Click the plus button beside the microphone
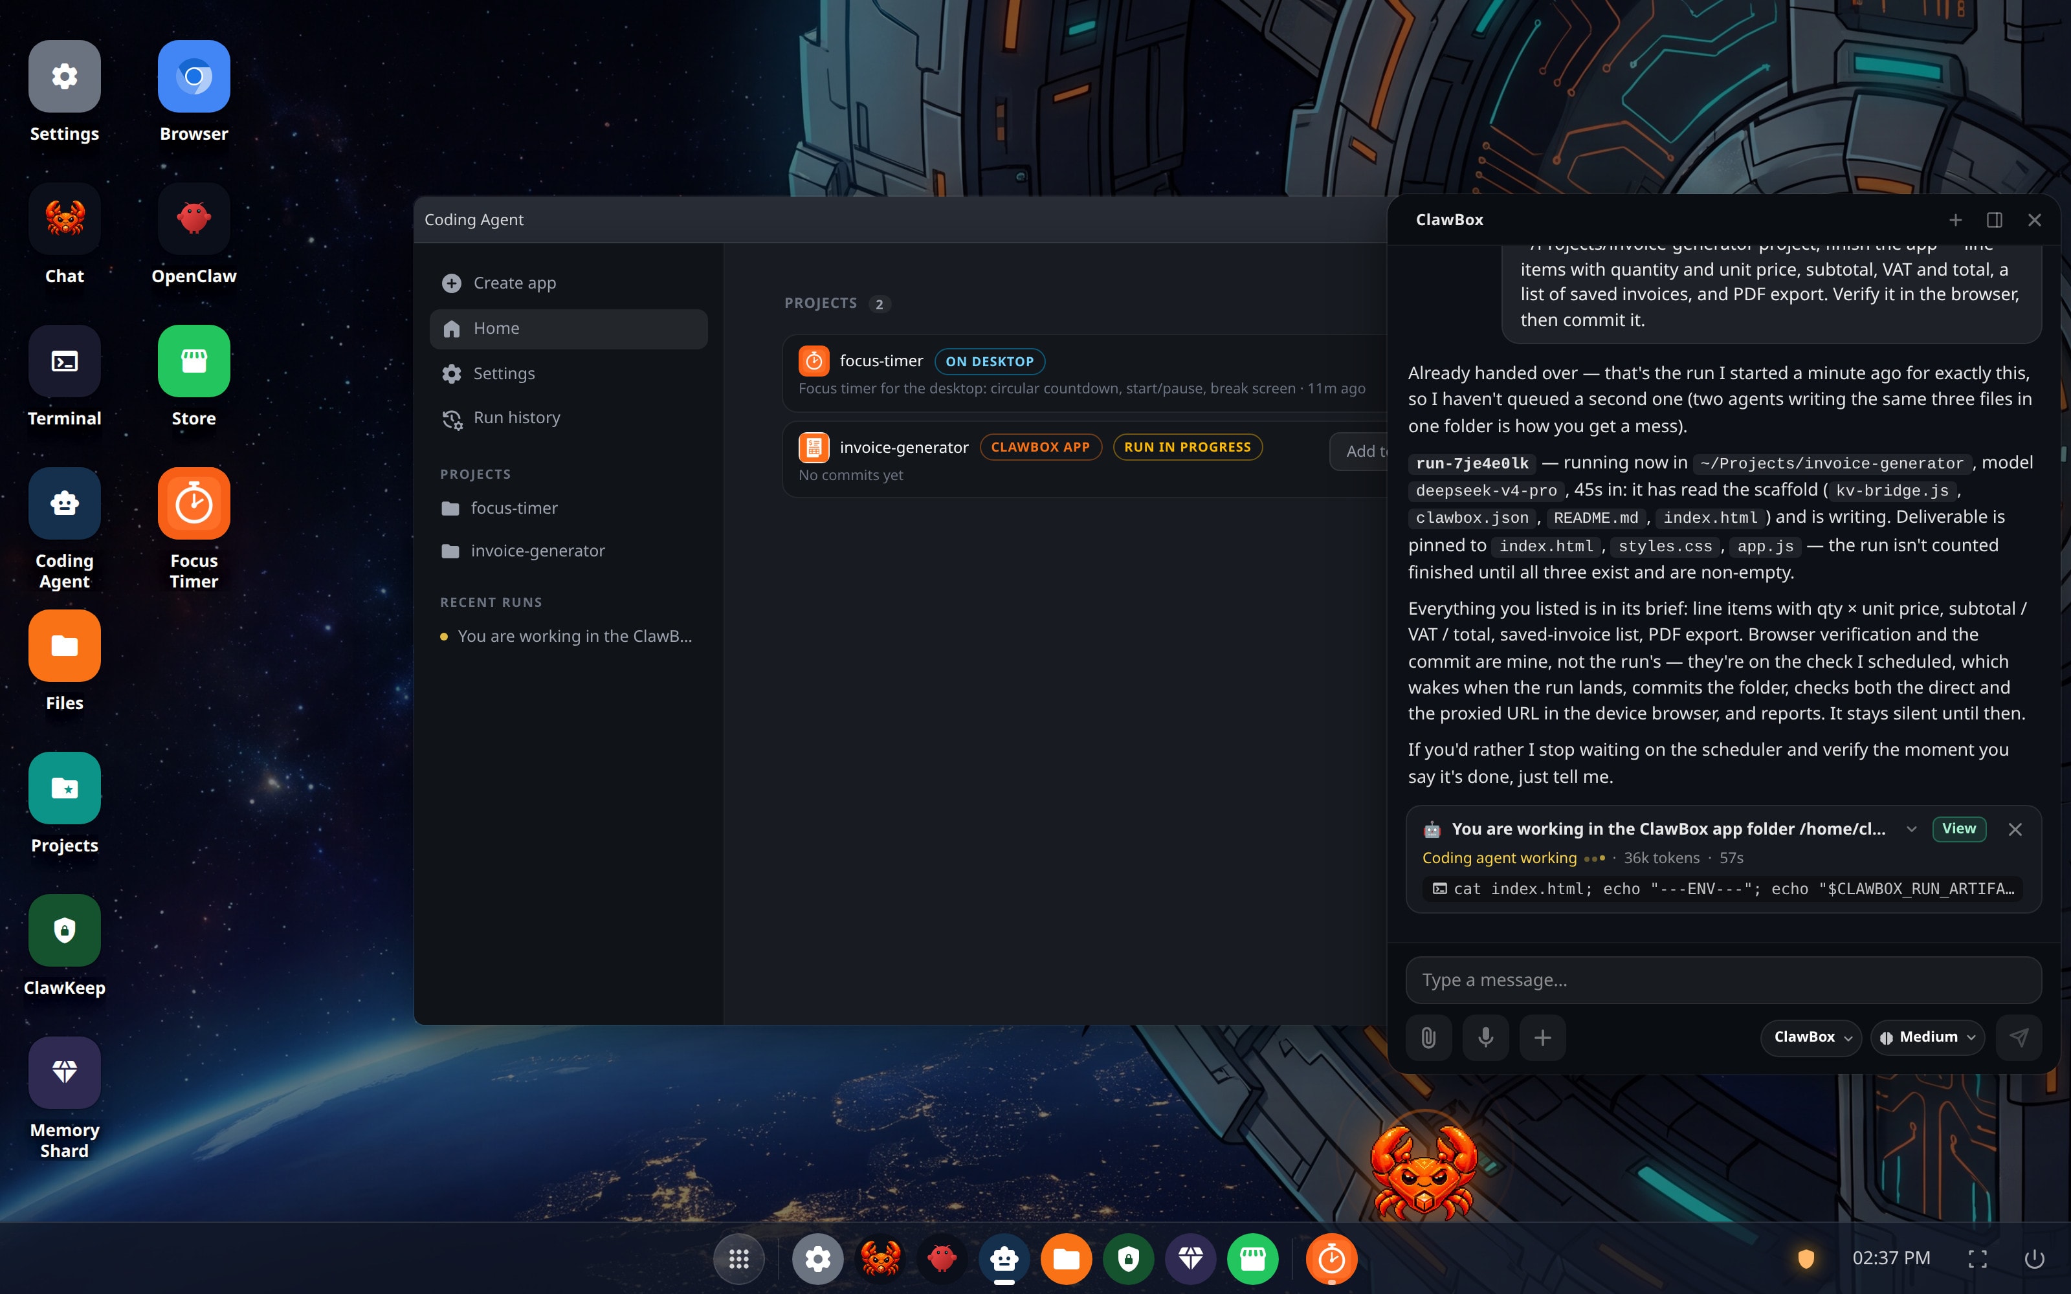Screen dimensions: 2071x1294 coord(1542,1037)
